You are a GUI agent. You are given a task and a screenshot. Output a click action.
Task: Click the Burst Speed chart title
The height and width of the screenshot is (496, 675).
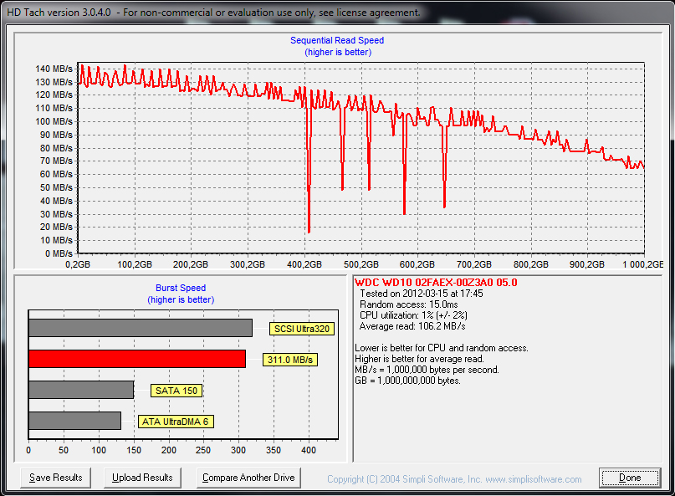click(181, 288)
